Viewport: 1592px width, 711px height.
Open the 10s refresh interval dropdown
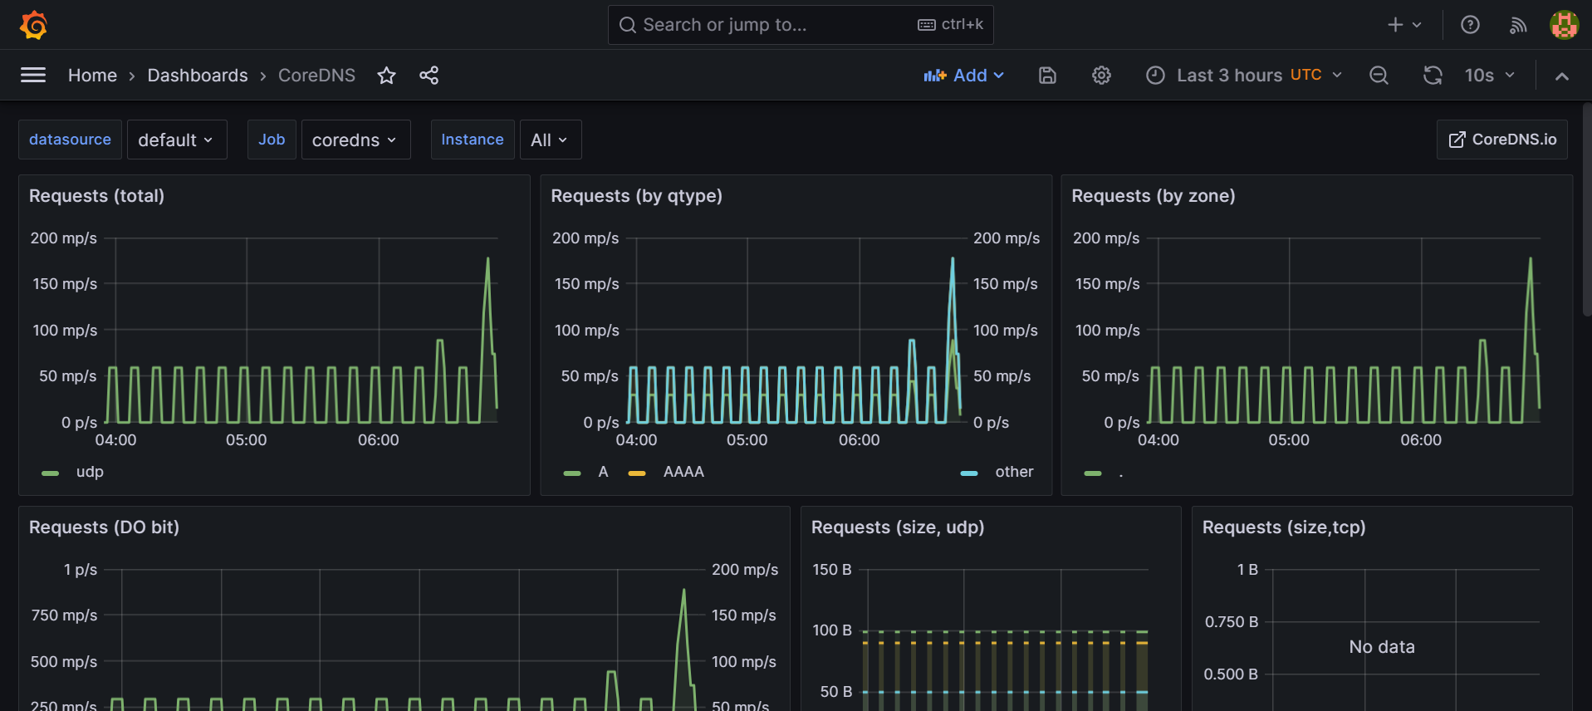point(1490,76)
